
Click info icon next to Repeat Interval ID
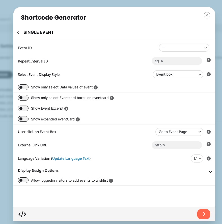209,60
